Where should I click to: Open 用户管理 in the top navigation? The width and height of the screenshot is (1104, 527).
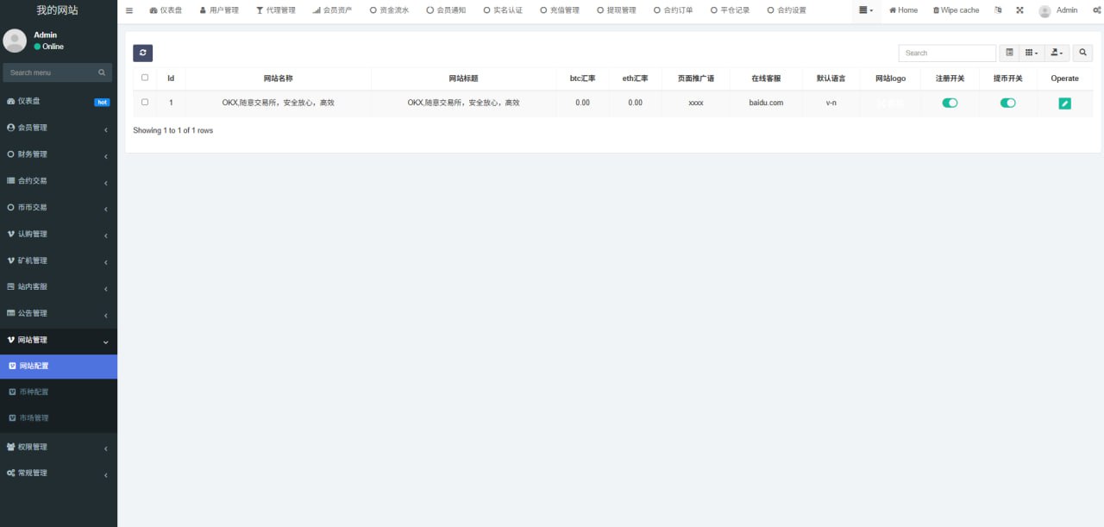point(218,10)
